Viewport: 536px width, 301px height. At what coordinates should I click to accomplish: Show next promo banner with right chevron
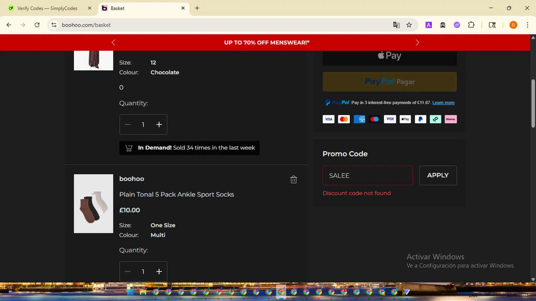(417, 43)
